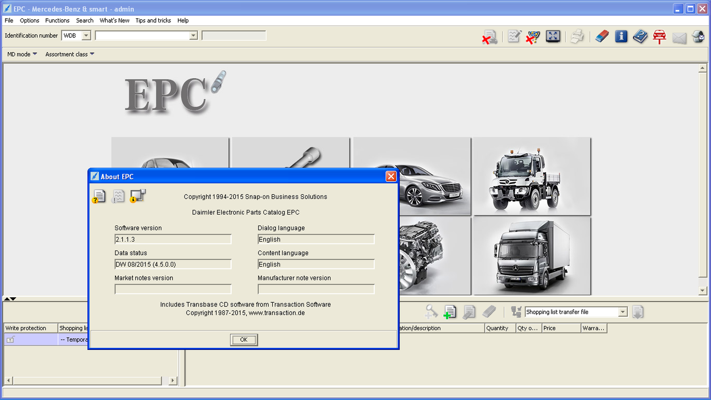Open the MD mode dropdown

[x=22, y=54]
